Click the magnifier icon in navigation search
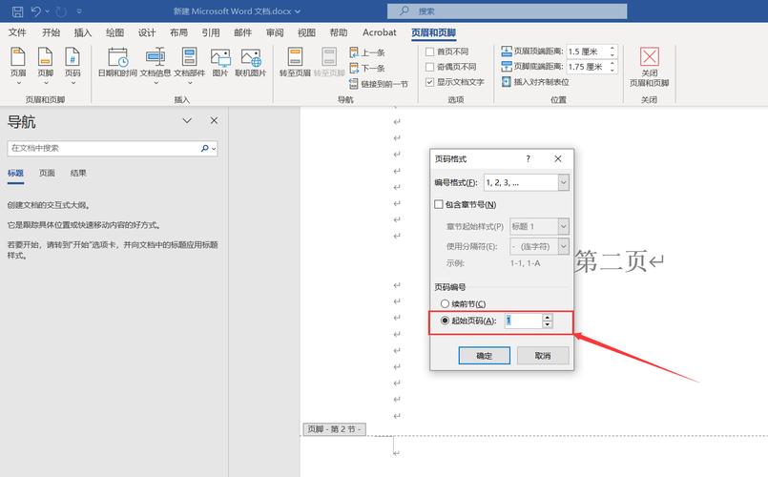768x477 pixels. tap(205, 149)
